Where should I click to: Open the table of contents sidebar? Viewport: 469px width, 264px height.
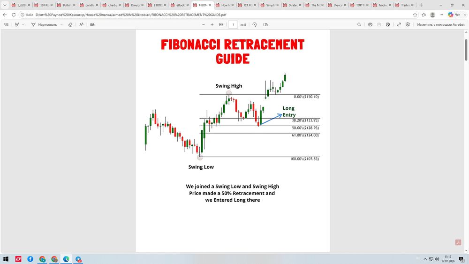pyautogui.click(x=6, y=24)
